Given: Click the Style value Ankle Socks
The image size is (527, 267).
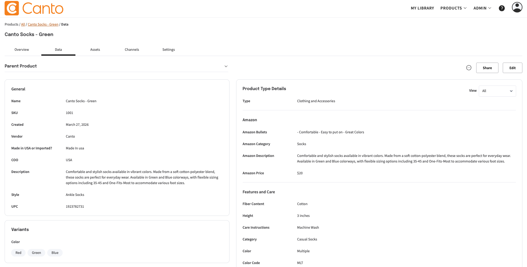Looking at the screenshot, I should tap(75, 195).
